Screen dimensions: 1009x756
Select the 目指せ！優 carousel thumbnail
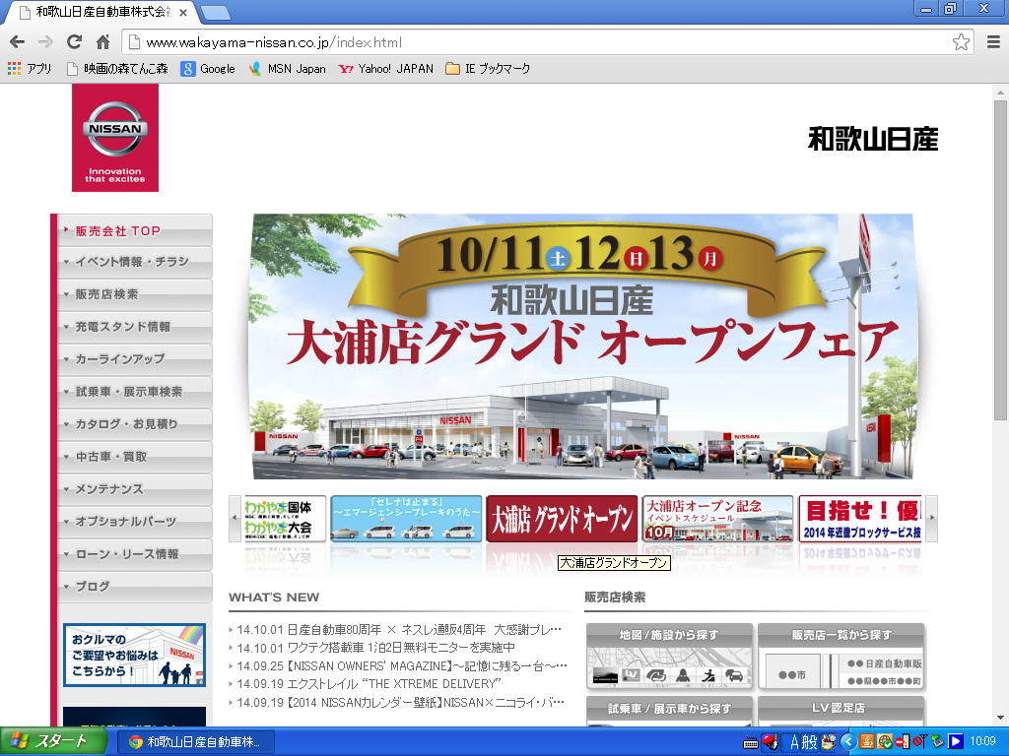tap(859, 518)
